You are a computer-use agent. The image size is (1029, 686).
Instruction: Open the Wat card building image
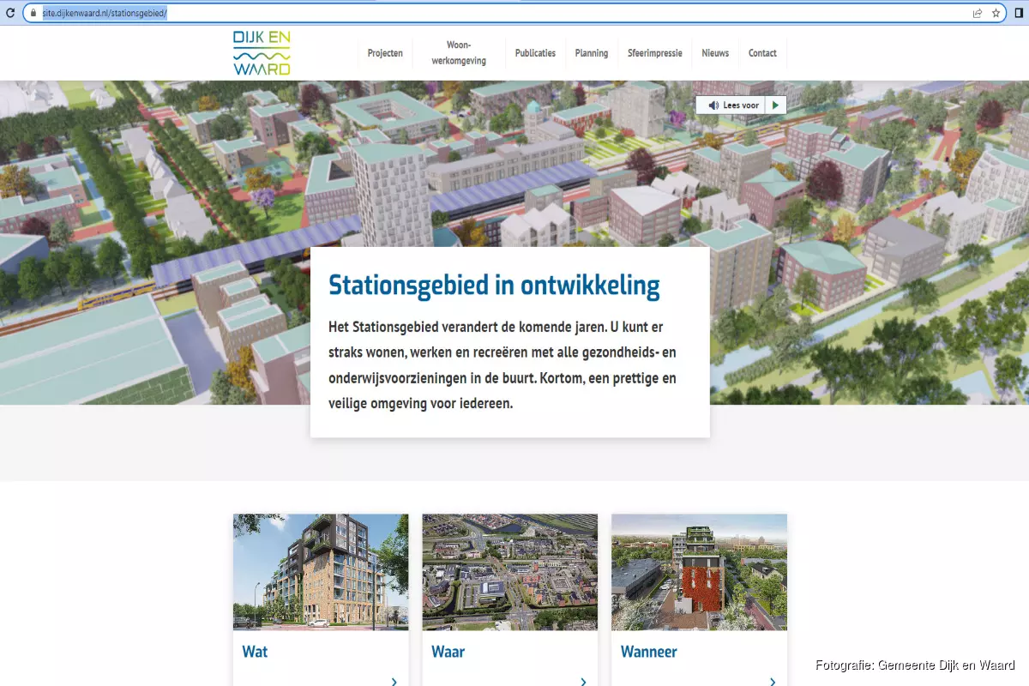321,572
